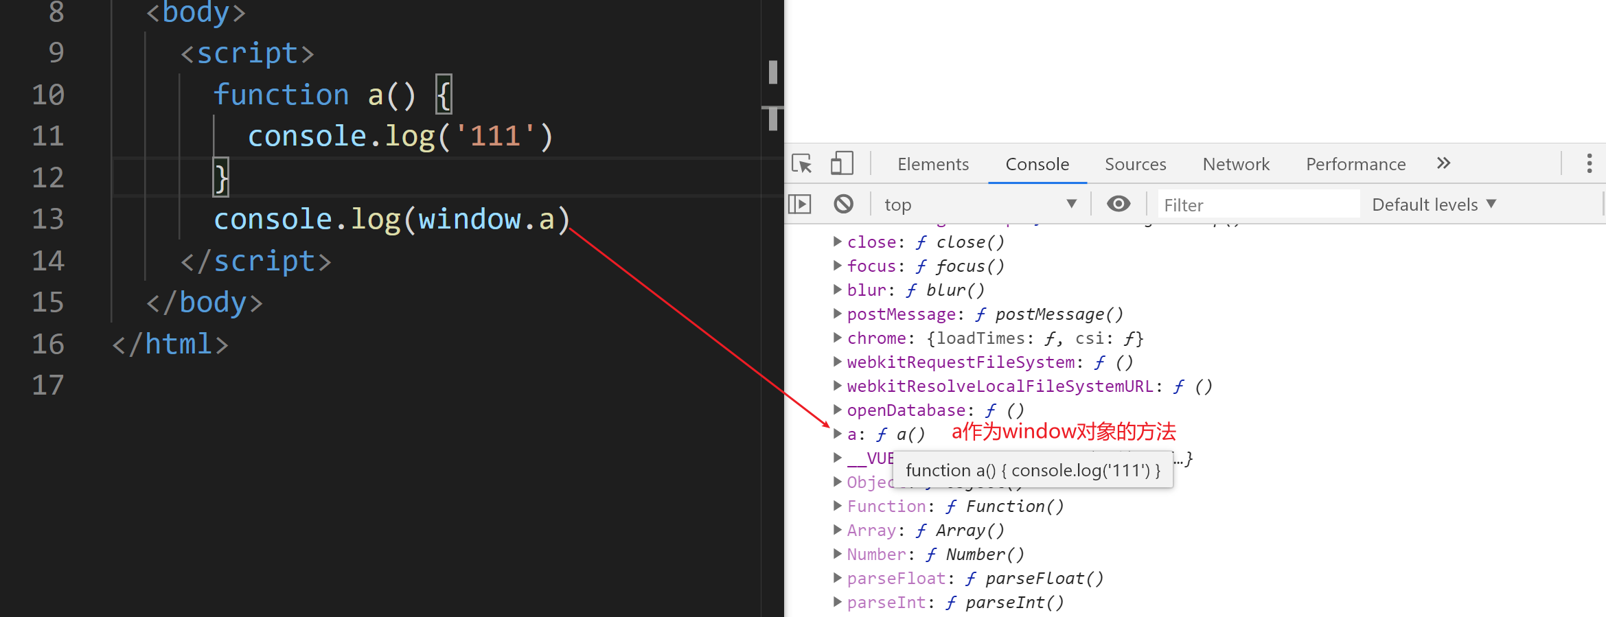The width and height of the screenshot is (1606, 617).
Task: Click line number 17 in the editor
Action: 48,386
